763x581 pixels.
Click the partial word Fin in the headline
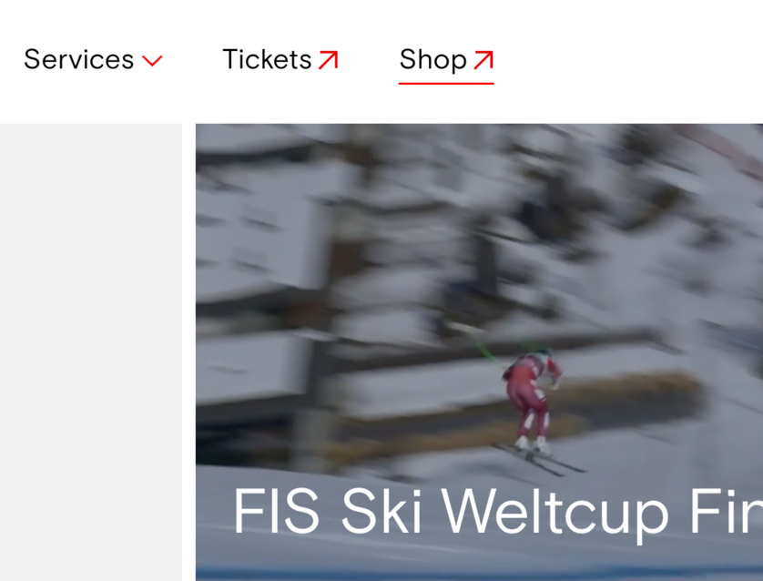(726, 511)
